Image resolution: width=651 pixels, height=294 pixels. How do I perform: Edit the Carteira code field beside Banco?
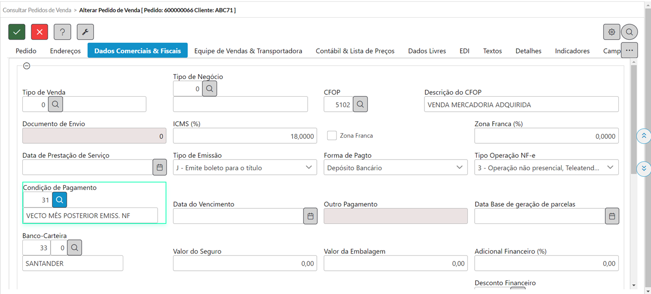click(59, 248)
